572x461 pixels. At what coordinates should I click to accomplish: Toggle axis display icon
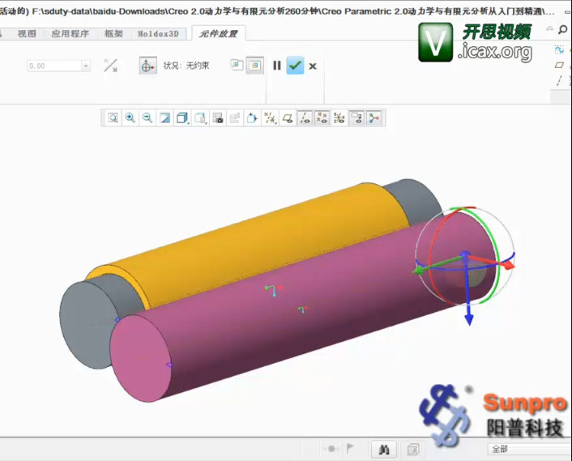(305, 117)
